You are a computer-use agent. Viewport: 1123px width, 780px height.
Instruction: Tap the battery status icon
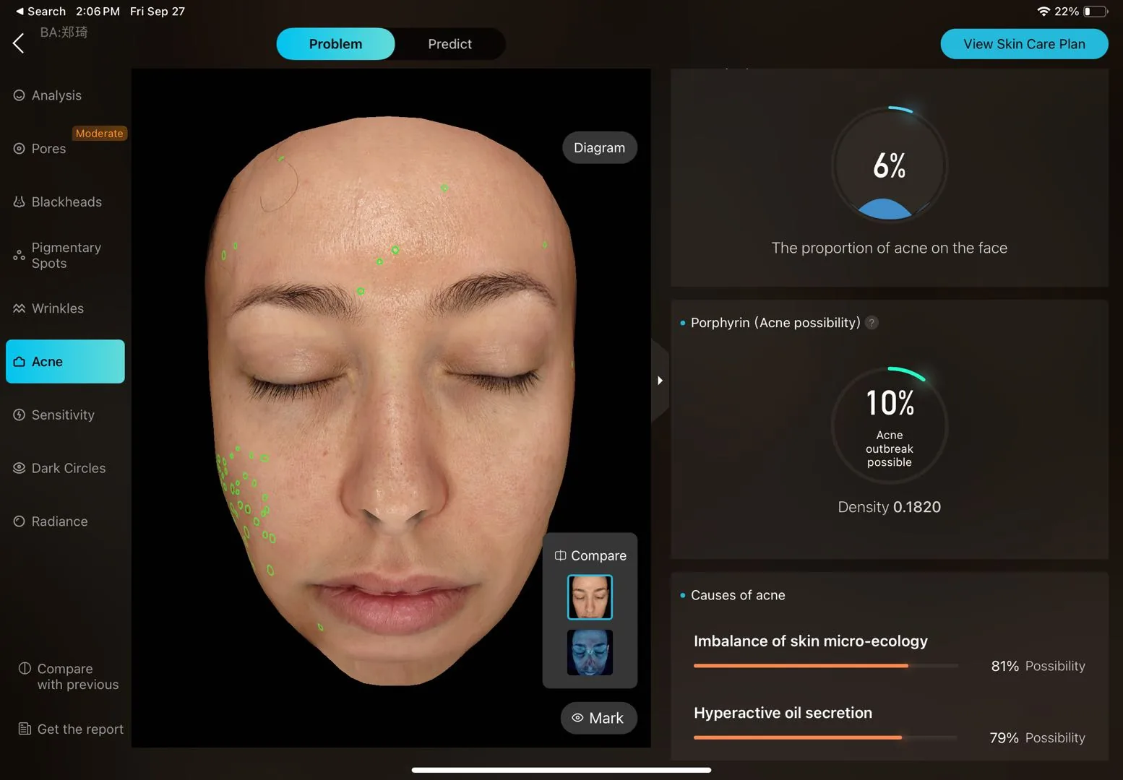1095,12
